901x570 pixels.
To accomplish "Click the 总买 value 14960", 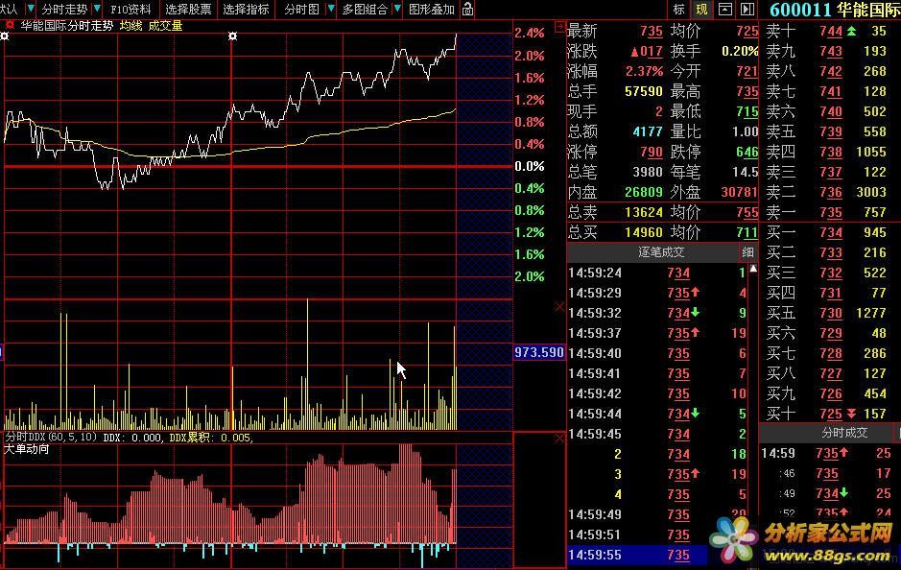I will [644, 232].
